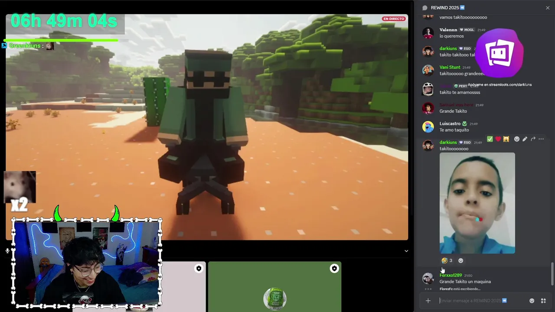Open avatar next to 'takito te amamossss'

click(x=428, y=89)
